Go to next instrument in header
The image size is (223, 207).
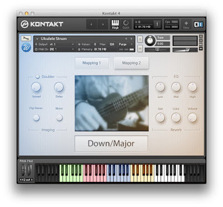coord(103,24)
